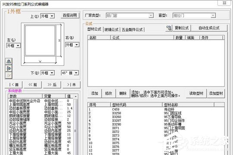Expand the 45° 接 joint type dropdown
Viewport: 233px width, 155px height.
point(70,73)
